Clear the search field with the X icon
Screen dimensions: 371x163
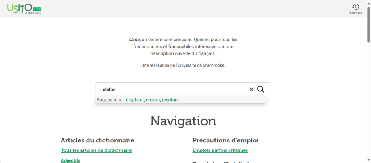pyautogui.click(x=251, y=89)
